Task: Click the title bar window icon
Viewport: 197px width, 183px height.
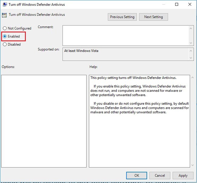Action: tap(5, 5)
